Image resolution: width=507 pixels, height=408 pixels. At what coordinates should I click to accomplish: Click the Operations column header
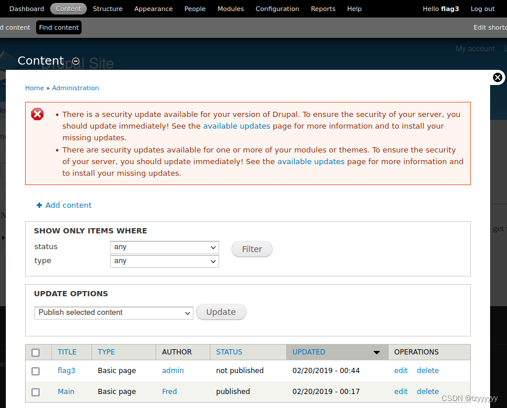417,352
